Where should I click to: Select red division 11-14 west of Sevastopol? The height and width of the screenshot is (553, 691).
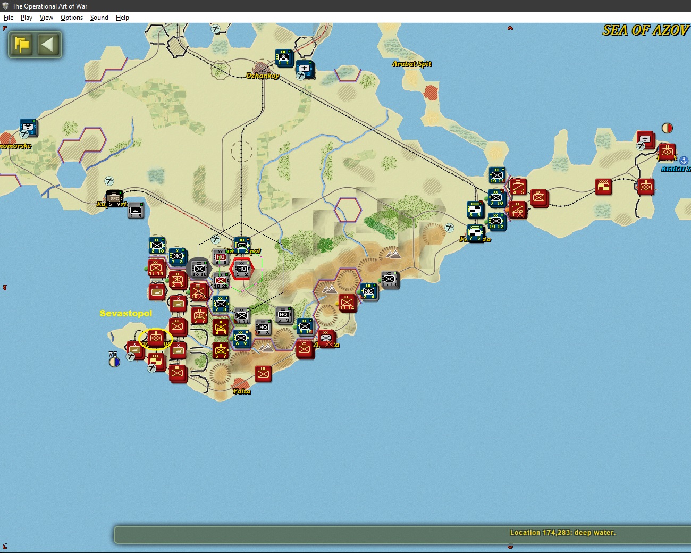[156, 267]
